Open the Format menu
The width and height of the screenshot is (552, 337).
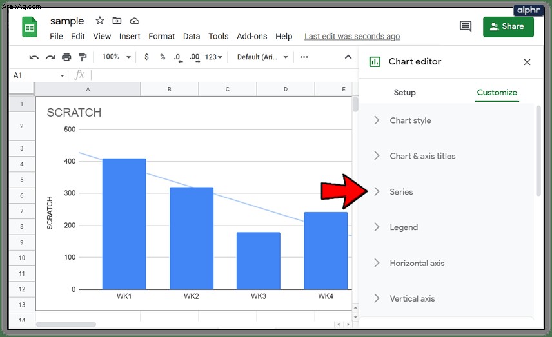(162, 36)
